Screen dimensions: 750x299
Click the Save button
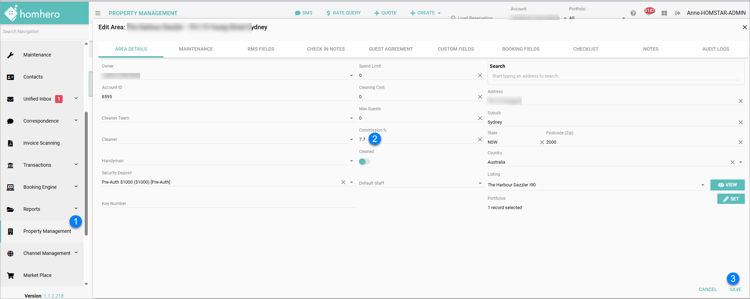tap(735, 289)
